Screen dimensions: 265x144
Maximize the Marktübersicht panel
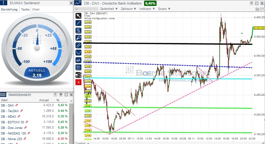point(66,95)
